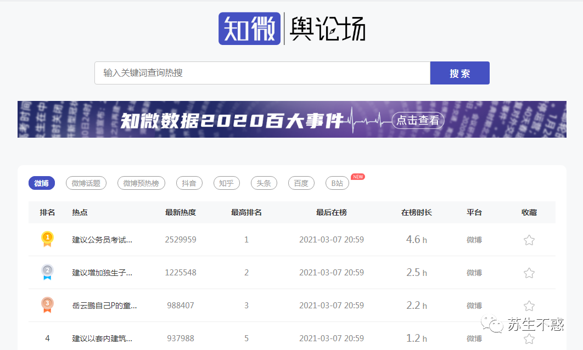Select the 百度 platform tab

(301, 183)
